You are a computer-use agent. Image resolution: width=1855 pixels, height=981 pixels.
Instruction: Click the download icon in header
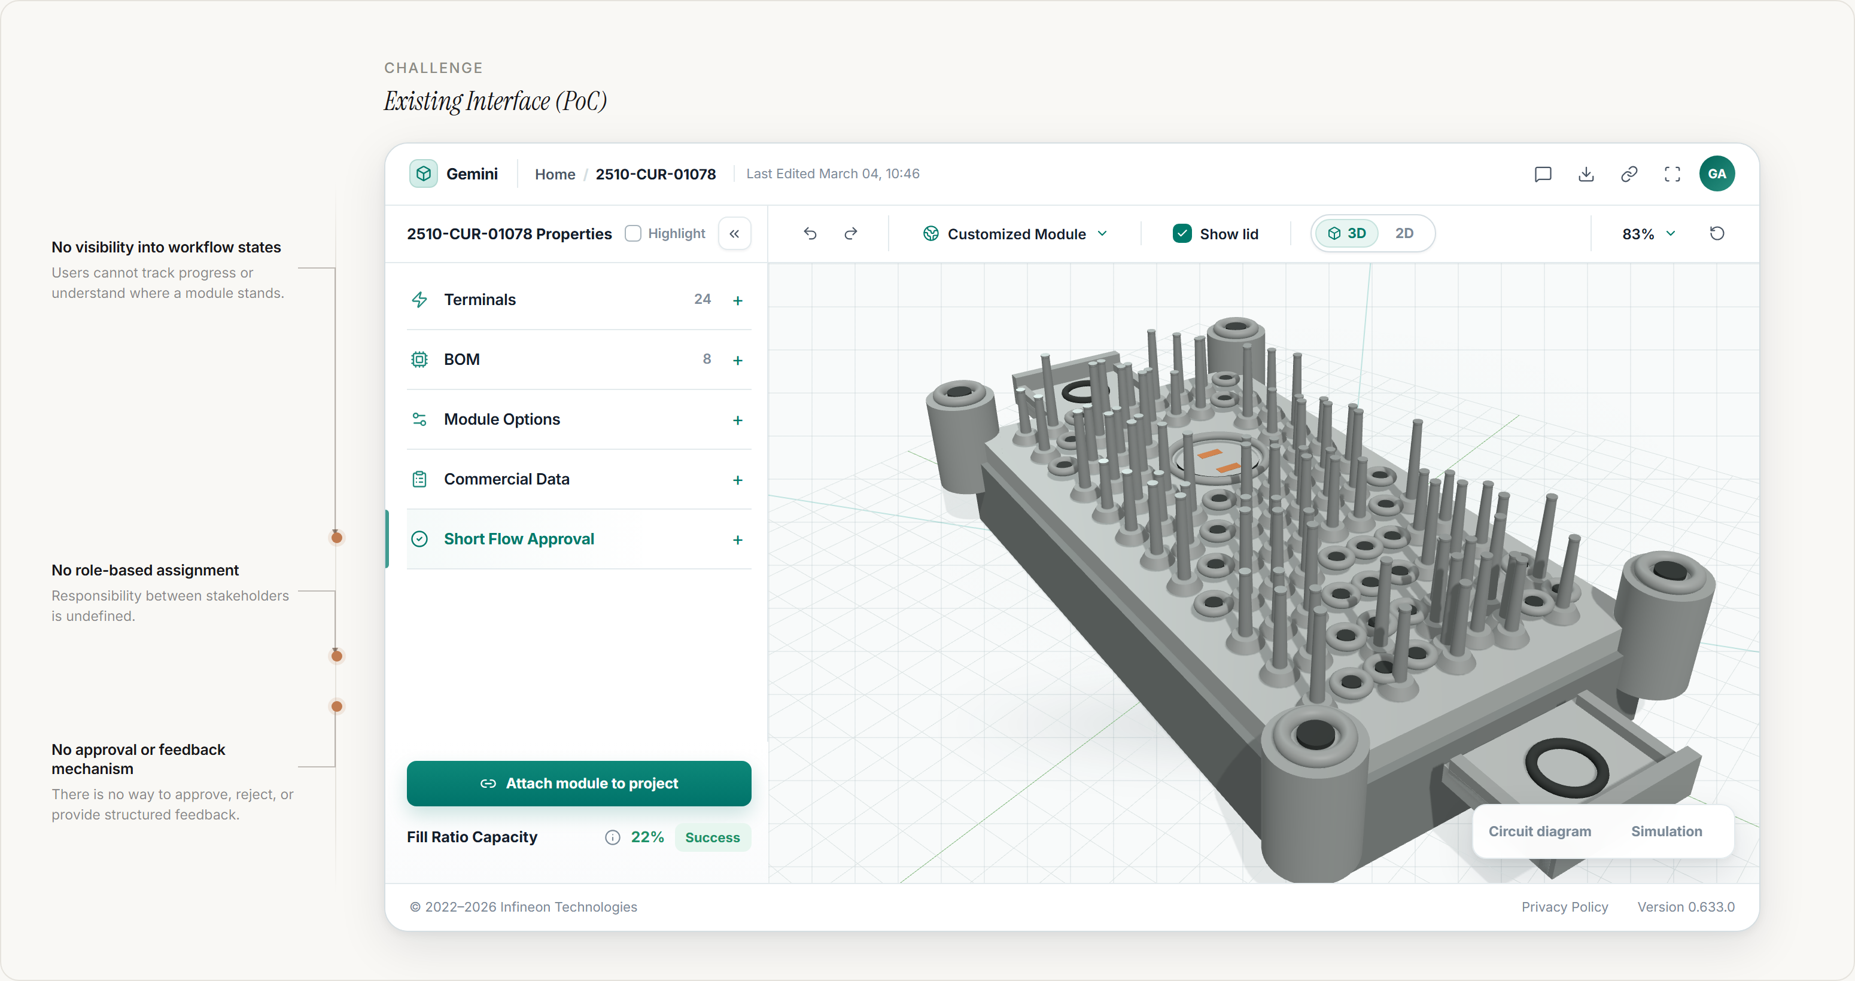(1586, 174)
